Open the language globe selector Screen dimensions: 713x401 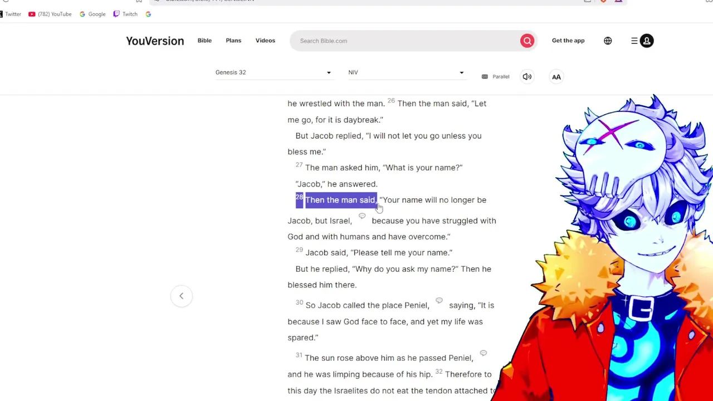(x=608, y=41)
